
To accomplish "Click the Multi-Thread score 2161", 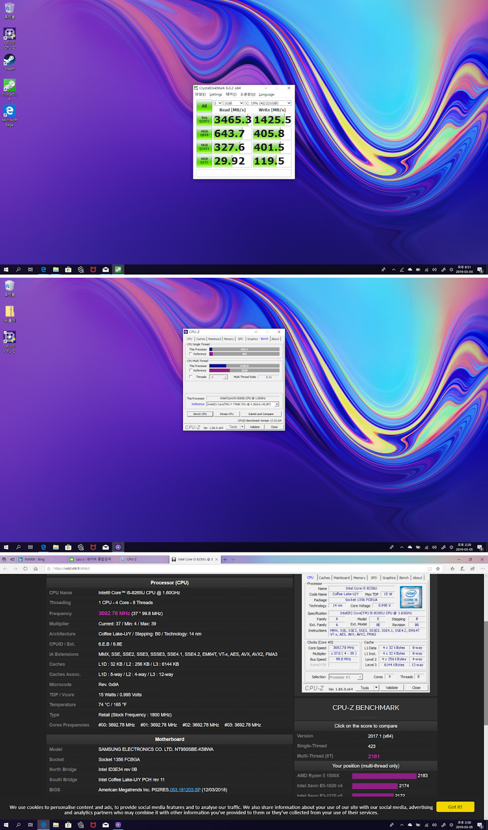I will click(374, 756).
